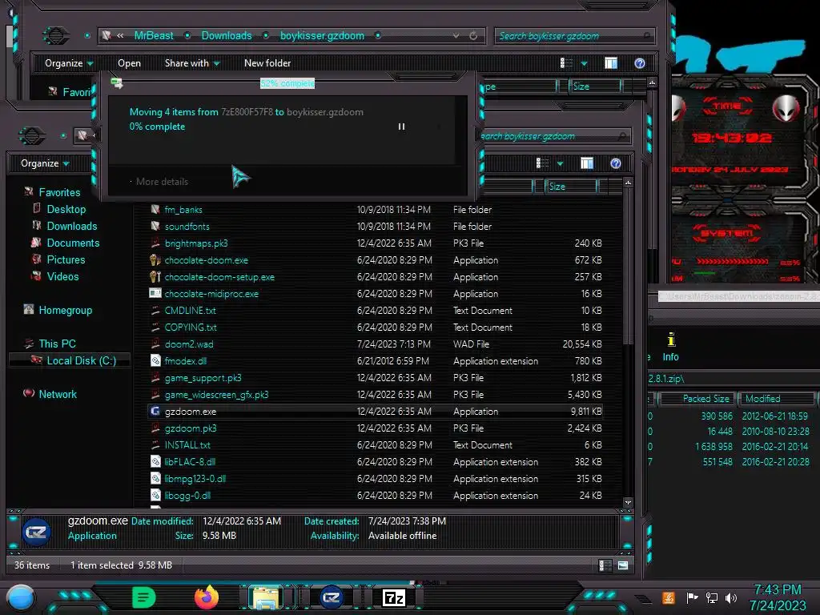The image size is (820, 615).
Task: Go to Documents in navigation pane
Action: (x=73, y=243)
